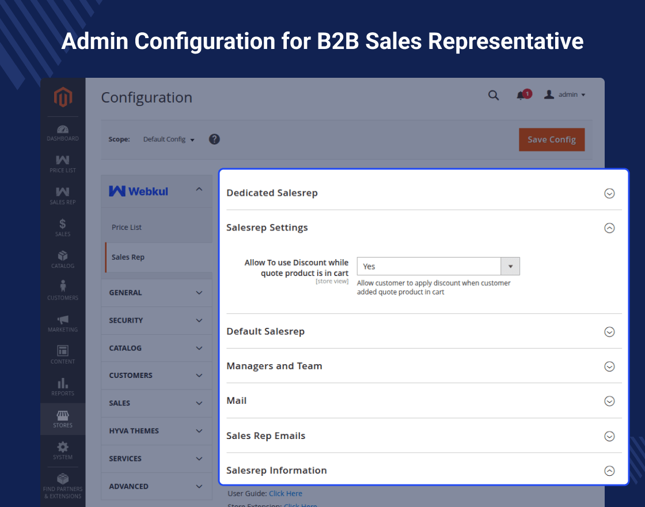645x507 pixels.
Task: Expand the HYVA THEMES config group
Action: pos(156,431)
